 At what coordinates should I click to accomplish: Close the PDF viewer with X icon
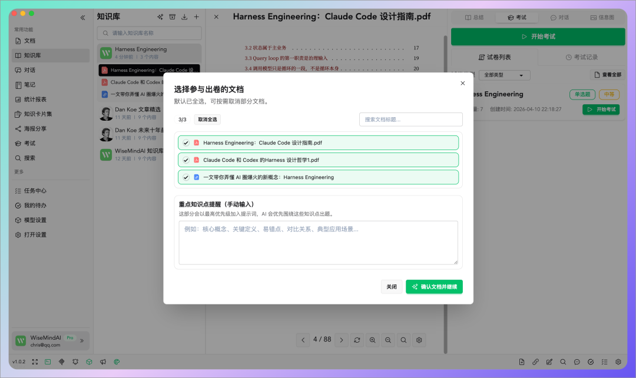(x=216, y=16)
